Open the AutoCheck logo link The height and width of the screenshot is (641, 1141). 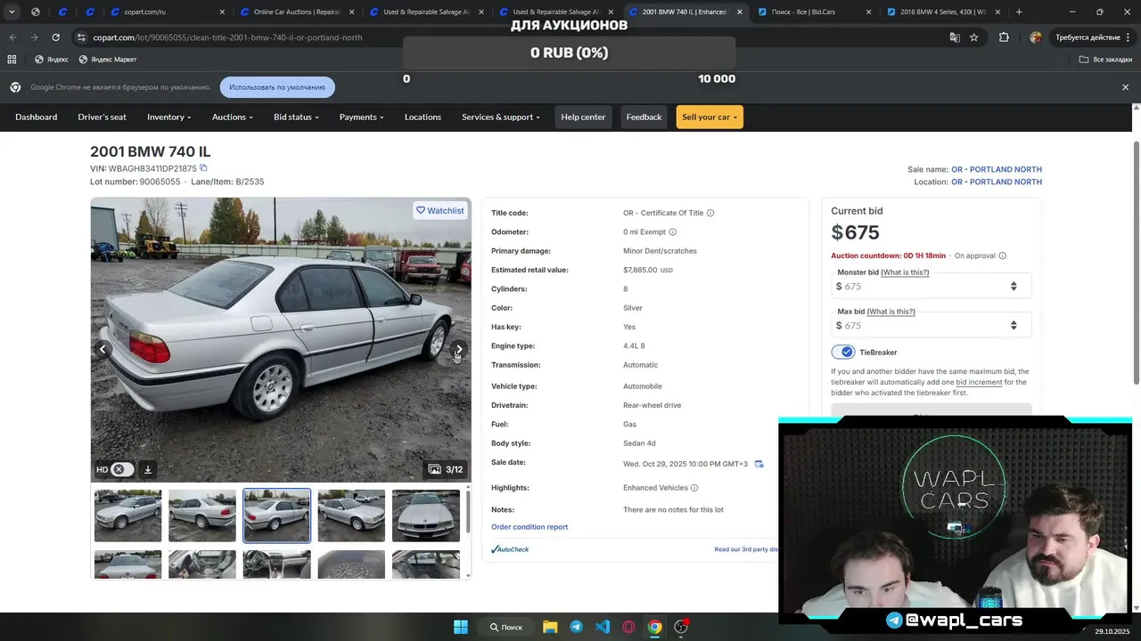(x=510, y=549)
